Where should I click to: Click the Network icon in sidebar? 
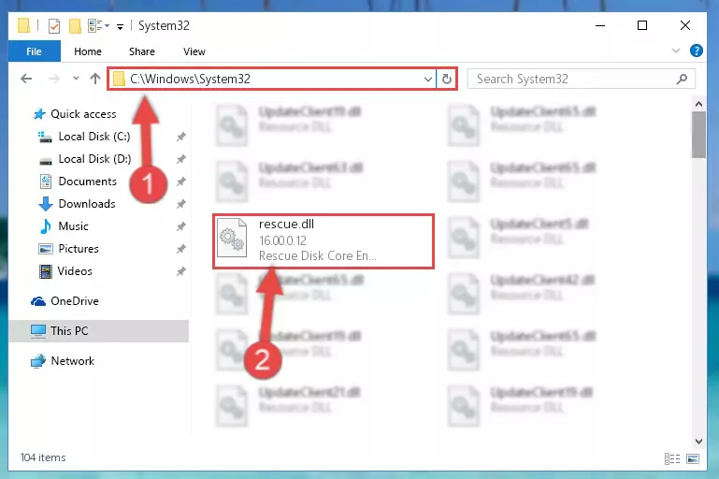pyautogui.click(x=38, y=361)
